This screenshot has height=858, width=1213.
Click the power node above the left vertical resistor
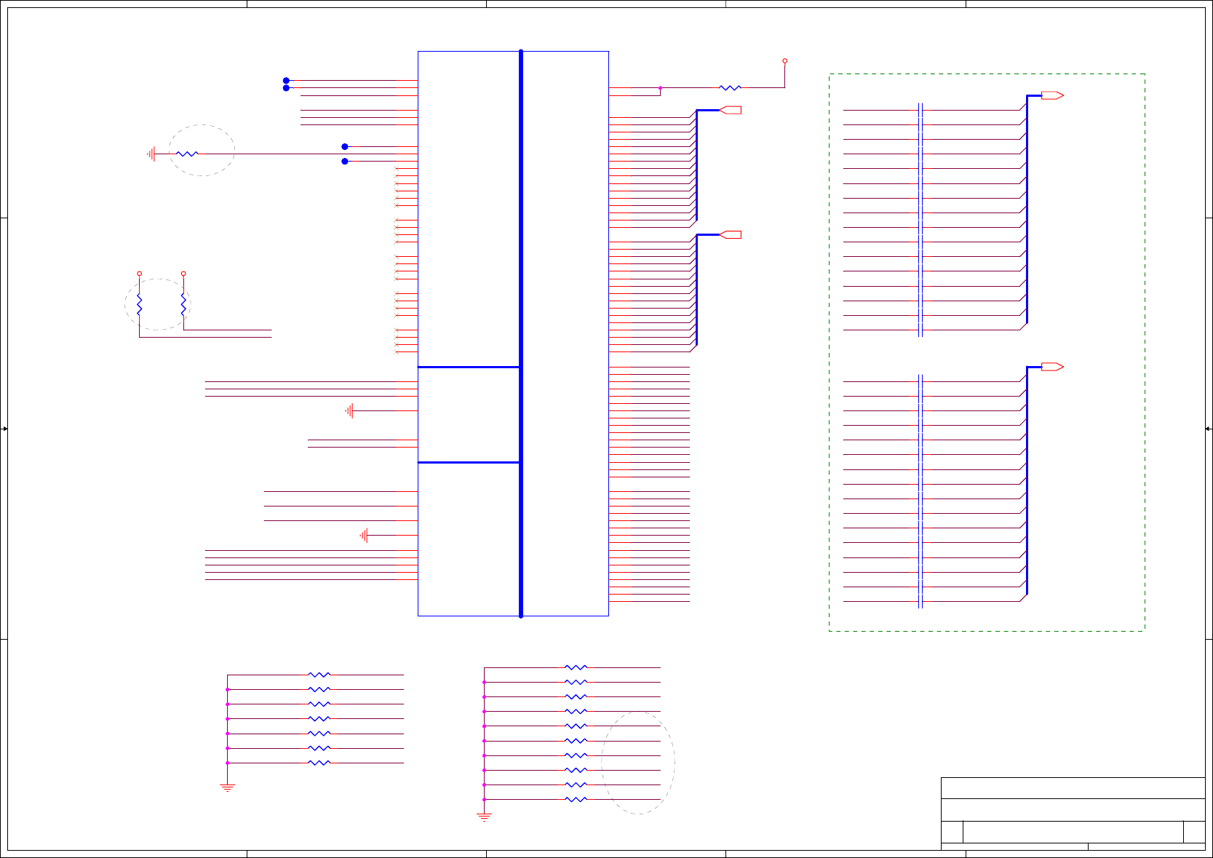tap(139, 274)
